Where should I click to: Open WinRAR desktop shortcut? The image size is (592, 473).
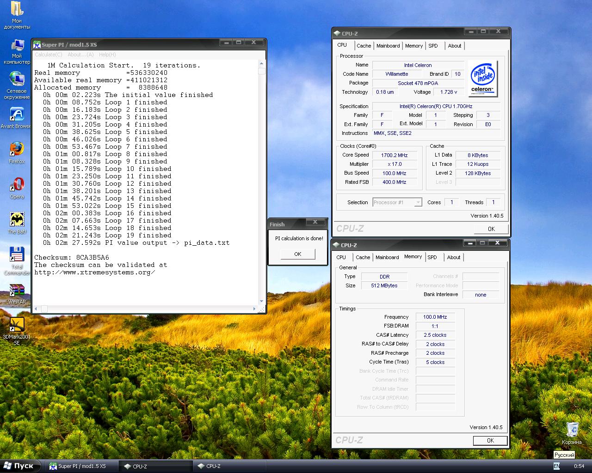(x=17, y=294)
